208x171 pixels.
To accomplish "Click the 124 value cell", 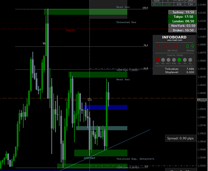I will [x=190, y=4].
